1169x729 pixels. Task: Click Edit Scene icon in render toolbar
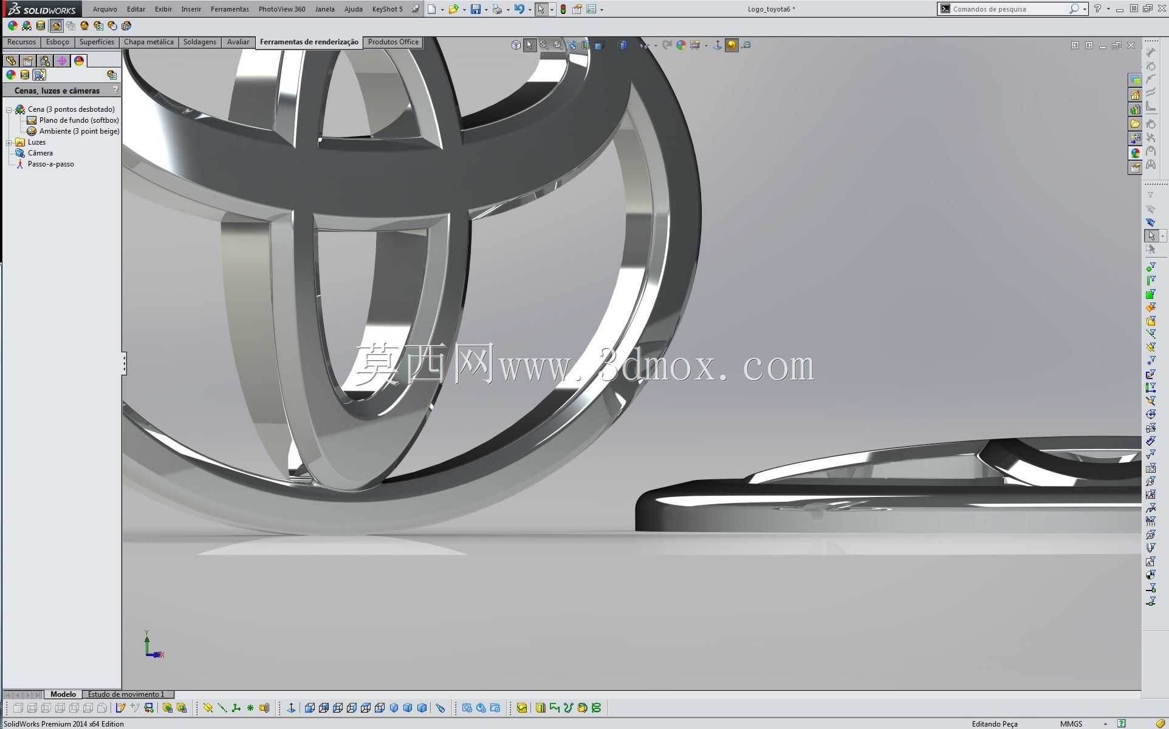pyautogui.click(x=26, y=26)
